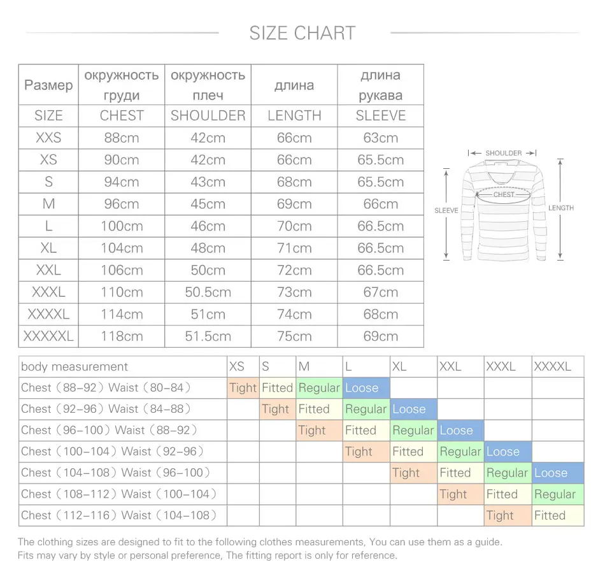Click the CHEST label on the sweater diagram

click(504, 194)
